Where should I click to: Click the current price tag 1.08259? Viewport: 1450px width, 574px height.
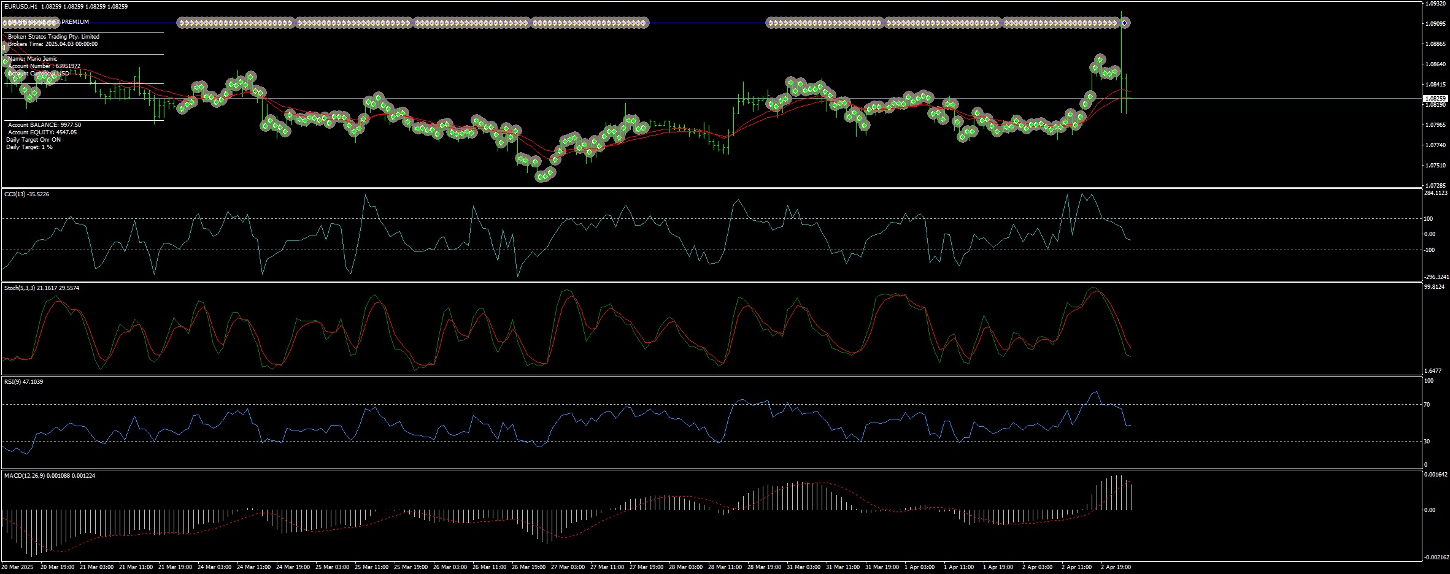[x=1435, y=98]
